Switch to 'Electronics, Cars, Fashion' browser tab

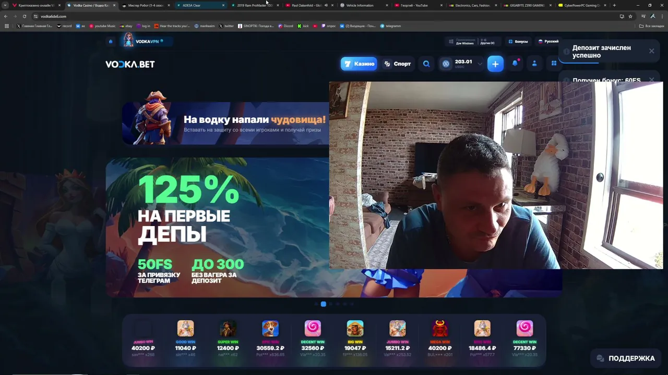pyautogui.click(x=473, y=5)
